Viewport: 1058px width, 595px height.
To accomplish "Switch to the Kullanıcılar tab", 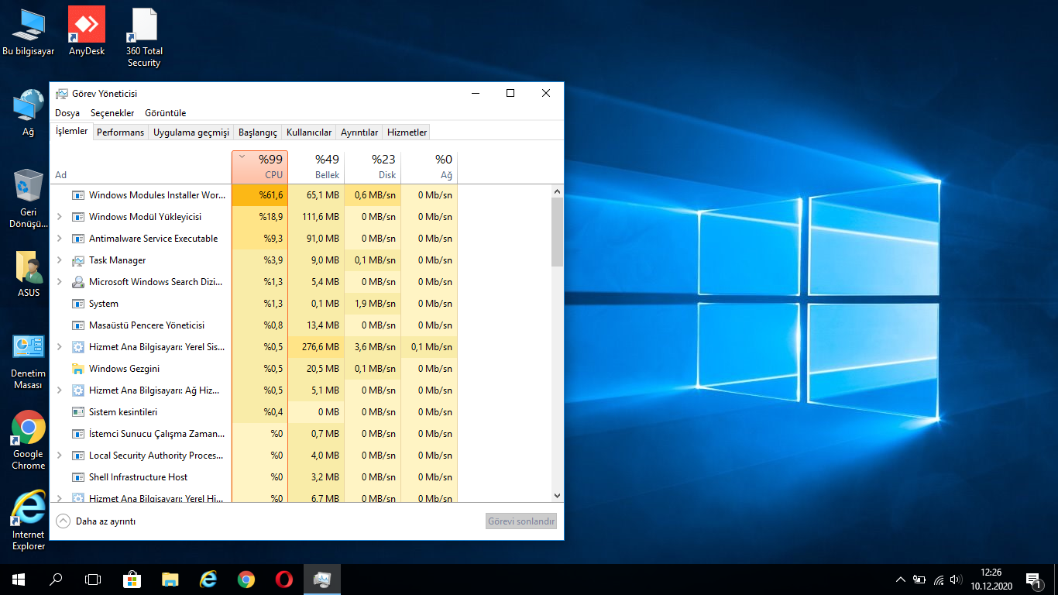I will pos(309,132).
